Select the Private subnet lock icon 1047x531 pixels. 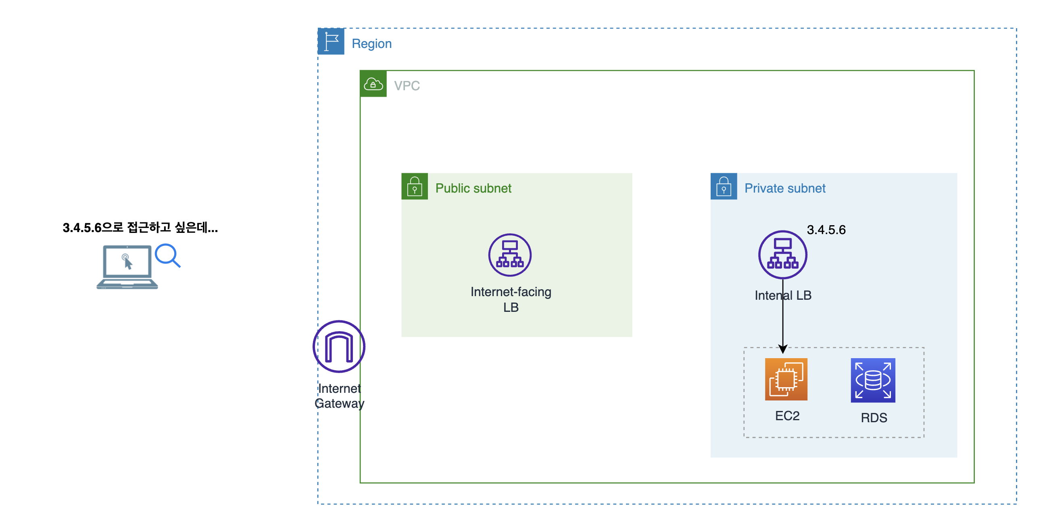[x=723, y=187]
